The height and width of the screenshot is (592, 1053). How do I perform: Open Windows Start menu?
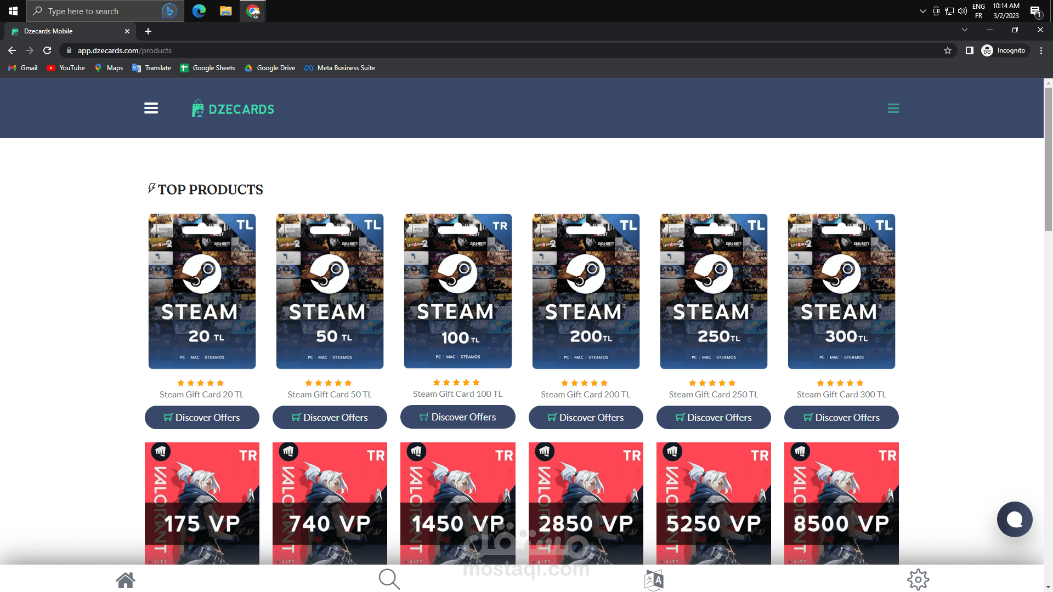point(13,11)
